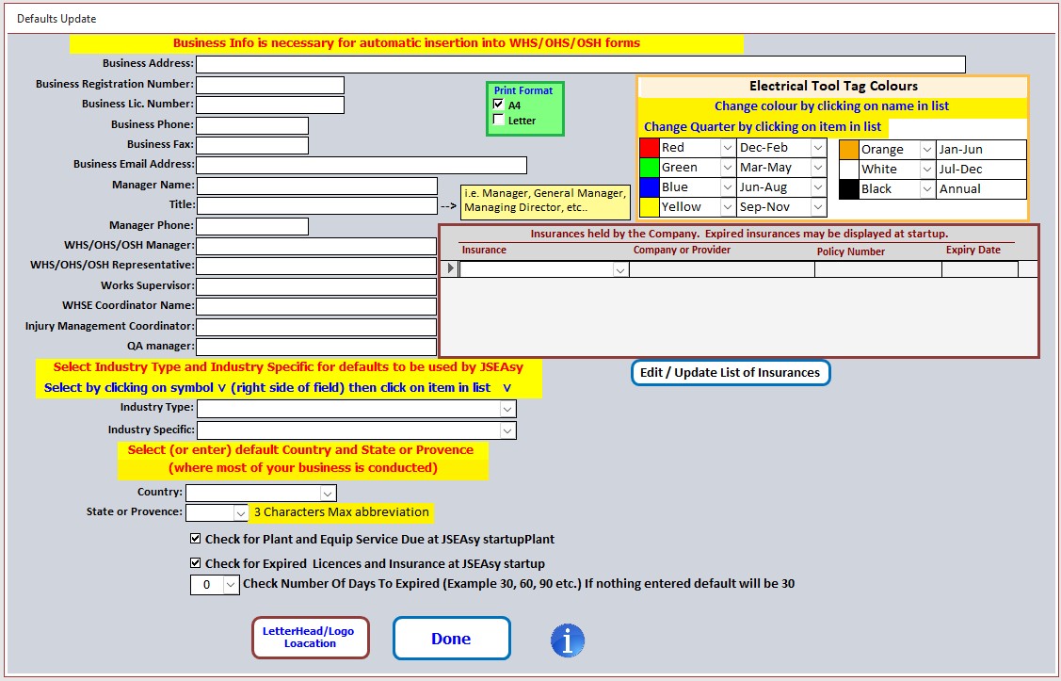Screen dimensions: 1061x681
Task: Tick the Letter print format checkbox
Action: click(499, 120)
